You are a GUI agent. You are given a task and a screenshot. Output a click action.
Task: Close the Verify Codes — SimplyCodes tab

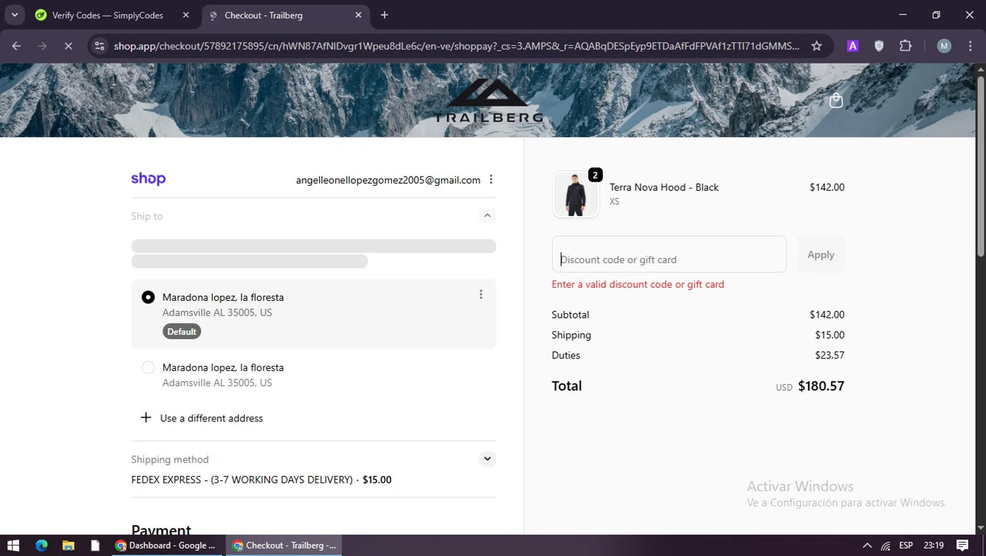(x=186, y=15)
